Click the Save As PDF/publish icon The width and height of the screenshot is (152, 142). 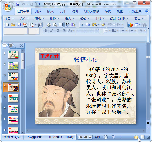25,25
